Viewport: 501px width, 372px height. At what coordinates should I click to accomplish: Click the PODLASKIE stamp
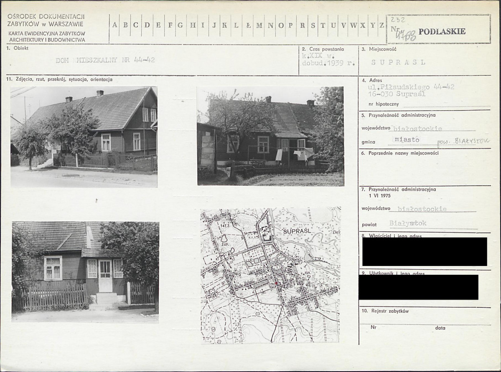click(442, 31)
